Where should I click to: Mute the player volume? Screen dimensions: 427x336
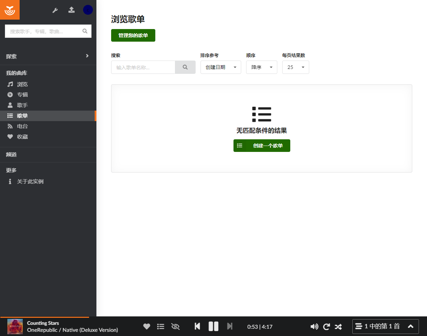click(x=314, y=327)
